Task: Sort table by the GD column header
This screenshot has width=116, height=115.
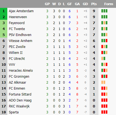Action: click(x=85, y=4)
